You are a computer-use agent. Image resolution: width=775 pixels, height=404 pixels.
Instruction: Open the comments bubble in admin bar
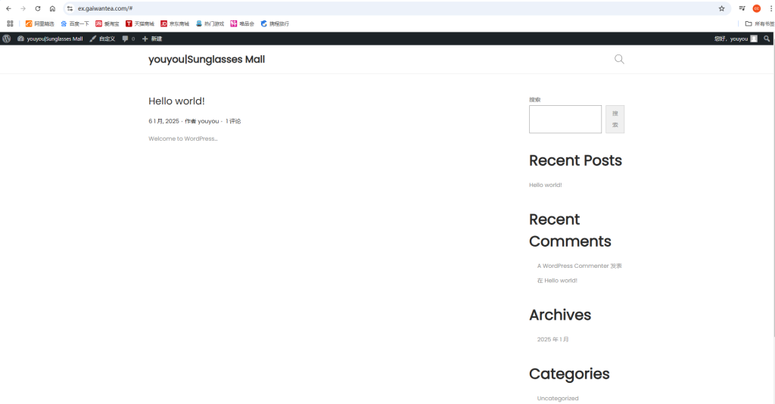click(x=128, y=39)
